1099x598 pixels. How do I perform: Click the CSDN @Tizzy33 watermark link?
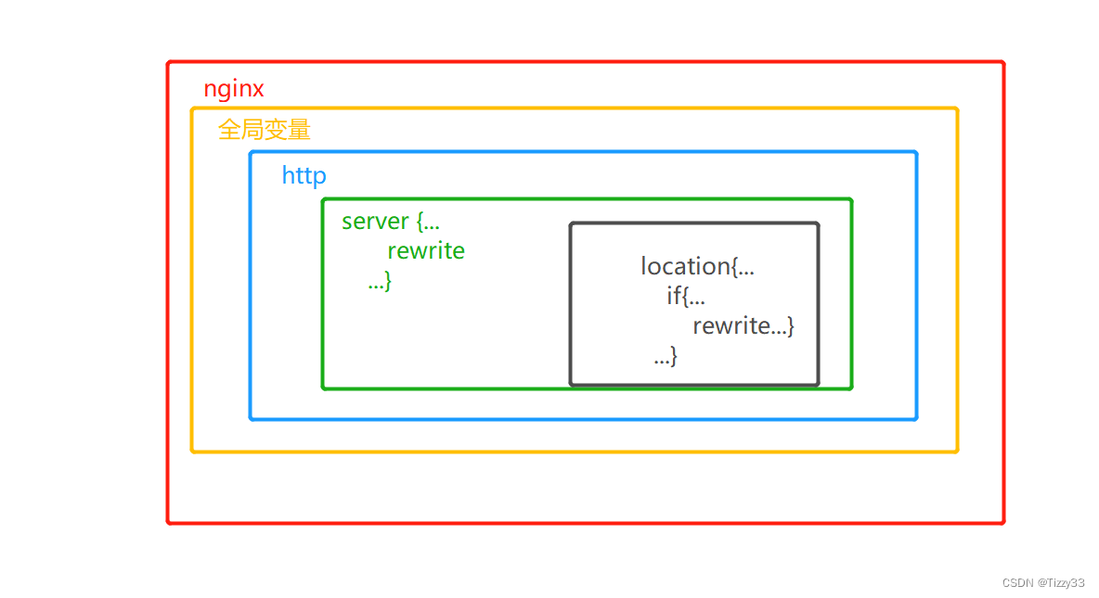click(1042, 582)
